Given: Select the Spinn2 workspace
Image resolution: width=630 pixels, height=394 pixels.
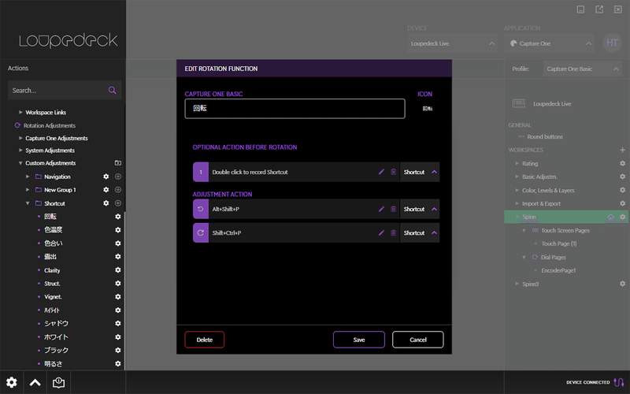Looking at the screenshot, I should pyautogui.click(x=530, y=284).
